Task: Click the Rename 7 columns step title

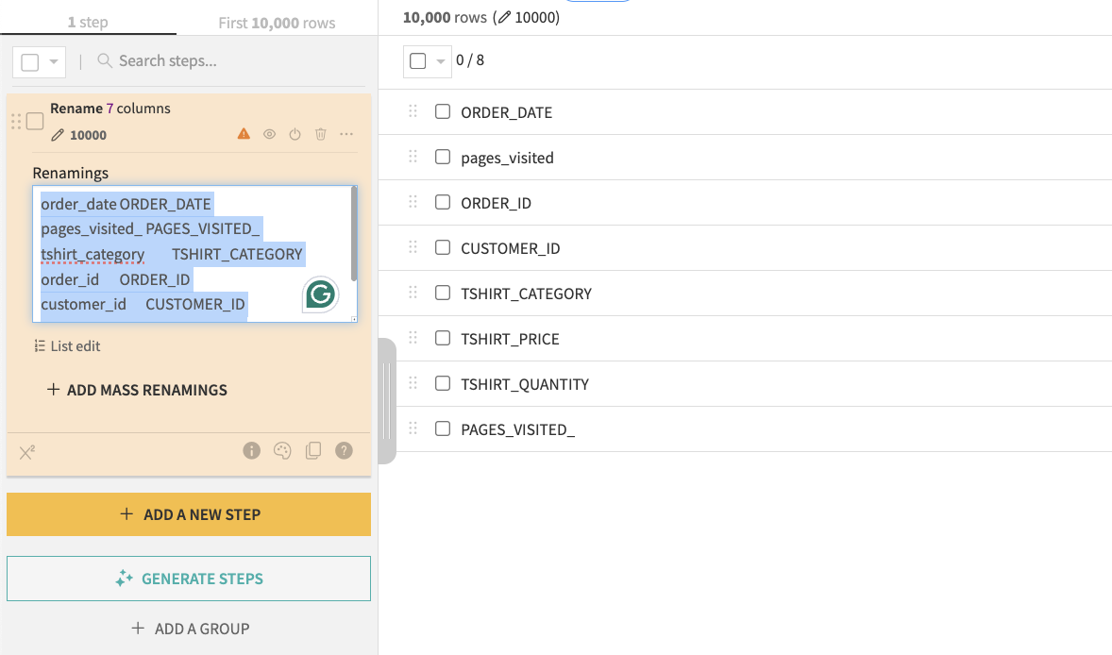Action: coord(110,109)
